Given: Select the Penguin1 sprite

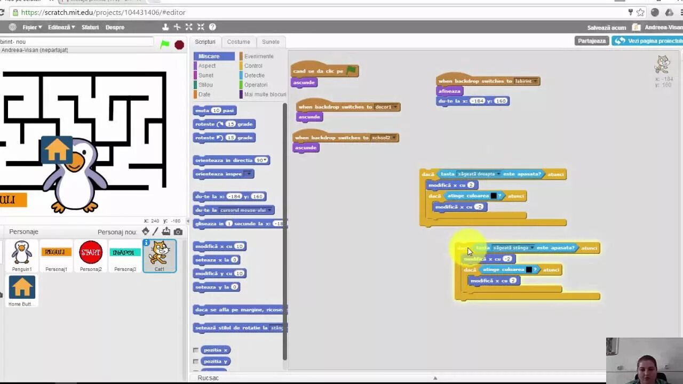Looking at the screenshot, I should [22, 255].
